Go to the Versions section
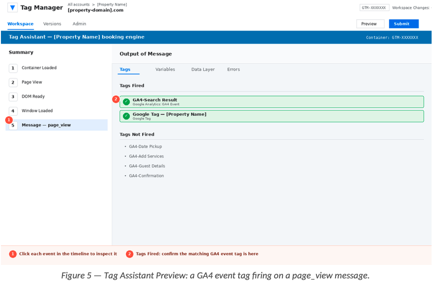The image size is (433, 284). click(52, 24)
